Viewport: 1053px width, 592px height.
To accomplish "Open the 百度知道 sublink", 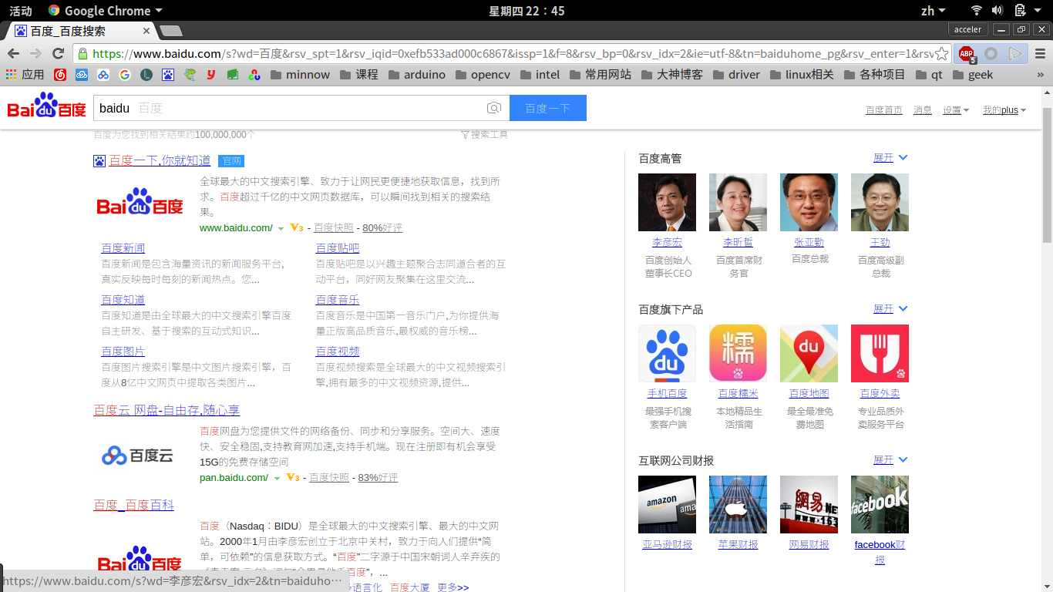I will [123, 300].
